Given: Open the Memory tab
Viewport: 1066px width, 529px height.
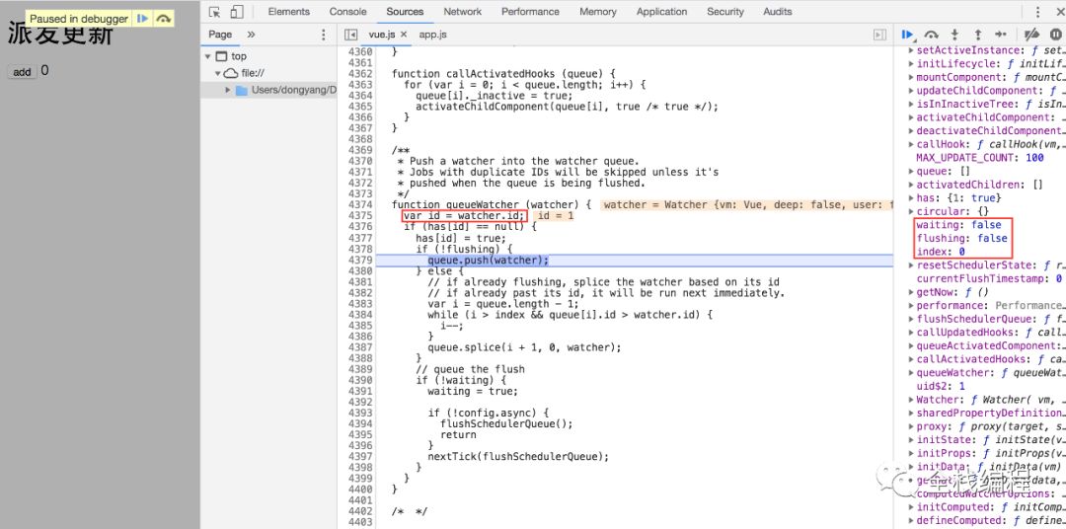Looking at the screenshot, I should click(597, 12).
